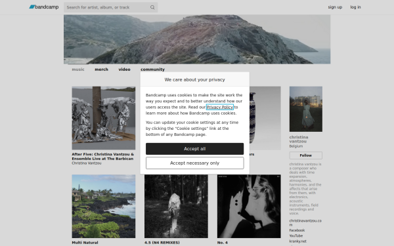Click the search magnifier icon
394x246 pixels.
coord(152,7)
